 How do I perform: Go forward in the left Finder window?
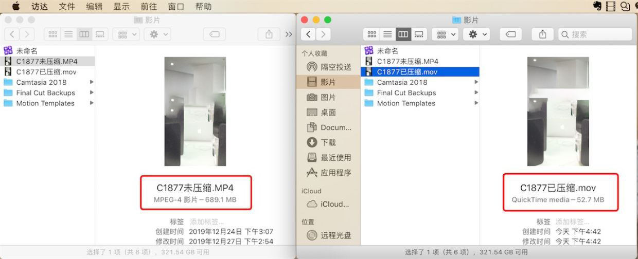click(27, 34)
